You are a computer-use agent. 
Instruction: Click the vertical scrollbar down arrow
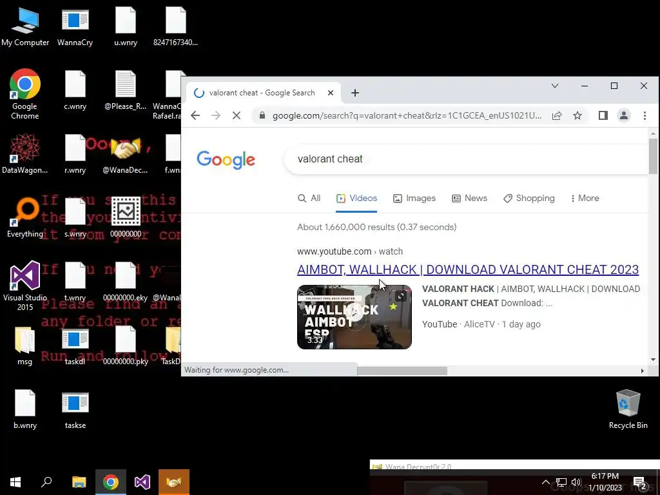point(653,360)
